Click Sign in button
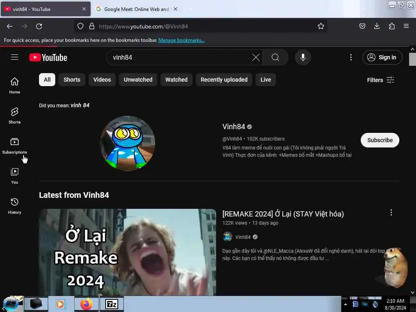Viewport: 416px width, 312px height. tap(382, 57)
